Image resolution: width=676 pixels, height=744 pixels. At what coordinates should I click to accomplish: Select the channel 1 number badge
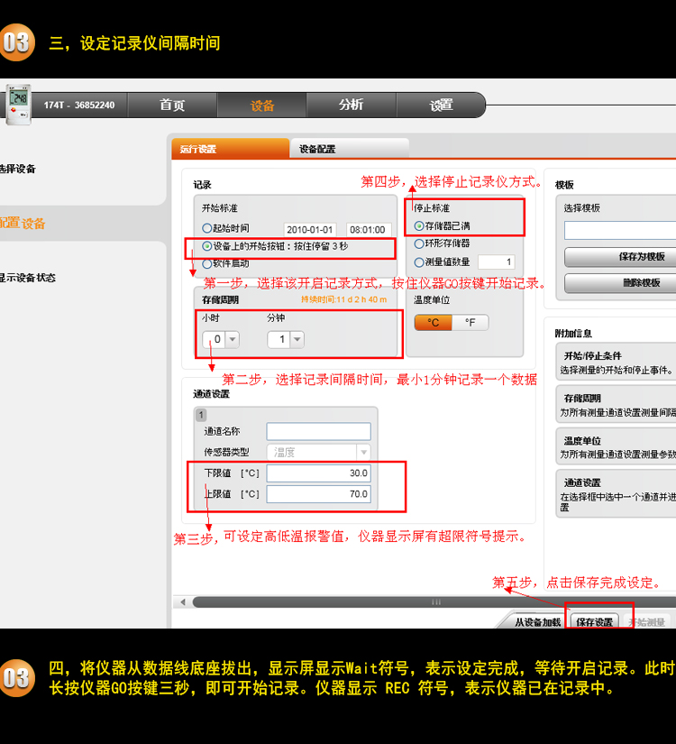pos(200,415)
